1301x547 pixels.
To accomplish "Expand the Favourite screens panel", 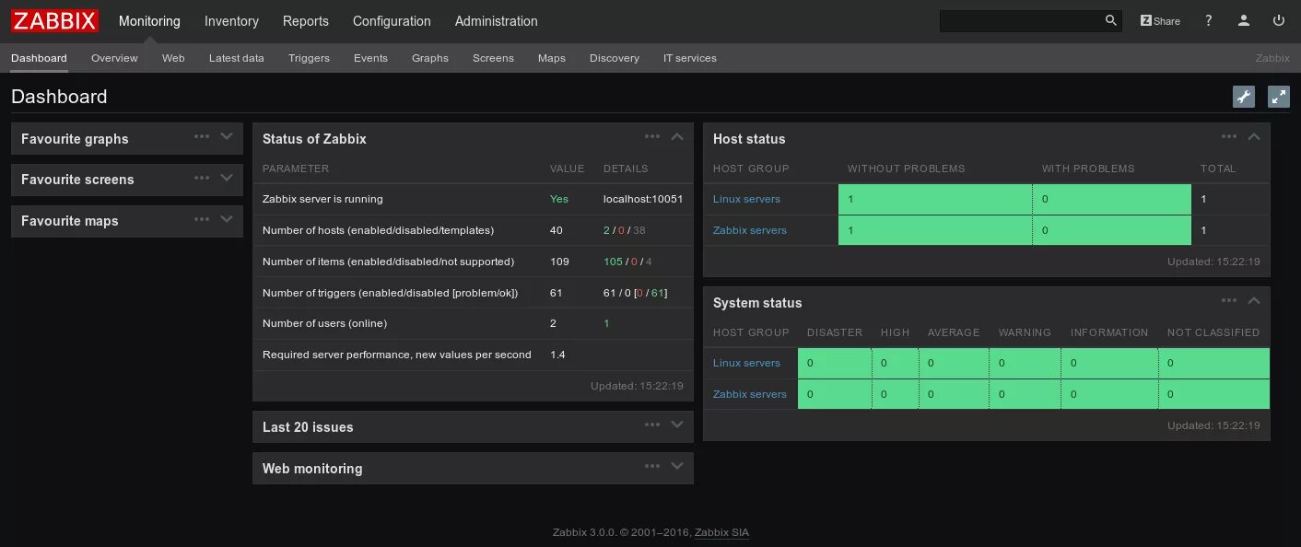I will coord(227,179).
